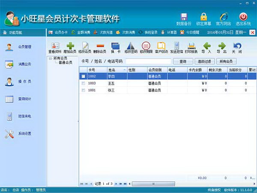Launch the 计算器 calculator

(169, 33)
